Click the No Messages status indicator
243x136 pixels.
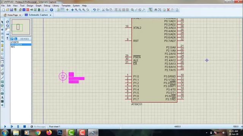[x=38, y=127]
